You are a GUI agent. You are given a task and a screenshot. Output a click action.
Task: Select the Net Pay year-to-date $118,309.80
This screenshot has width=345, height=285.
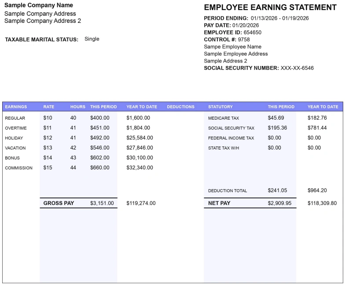[322, 203]
